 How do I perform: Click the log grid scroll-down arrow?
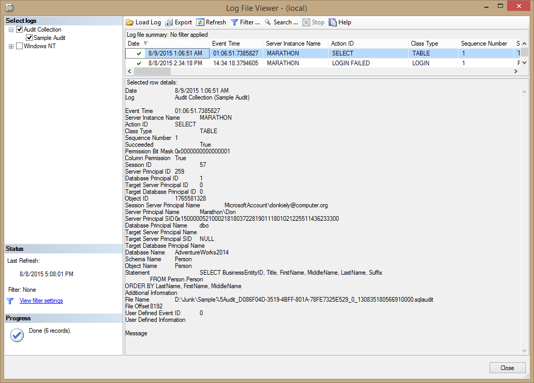[x=525, y=63]
